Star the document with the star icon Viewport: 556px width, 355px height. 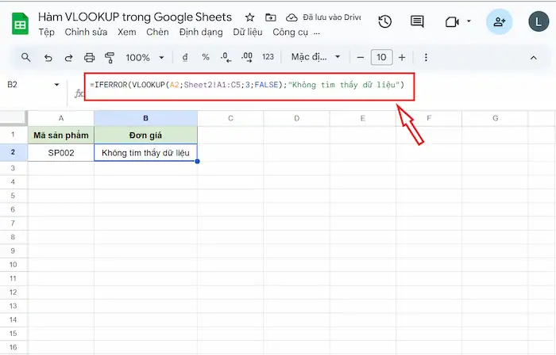coord(250,17)
